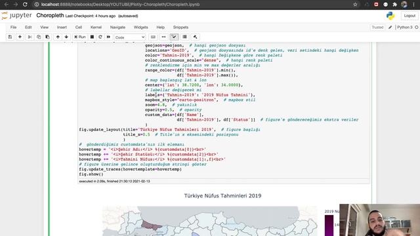Run the current cell
The image size is (420, 236).
tap(80, 37)
